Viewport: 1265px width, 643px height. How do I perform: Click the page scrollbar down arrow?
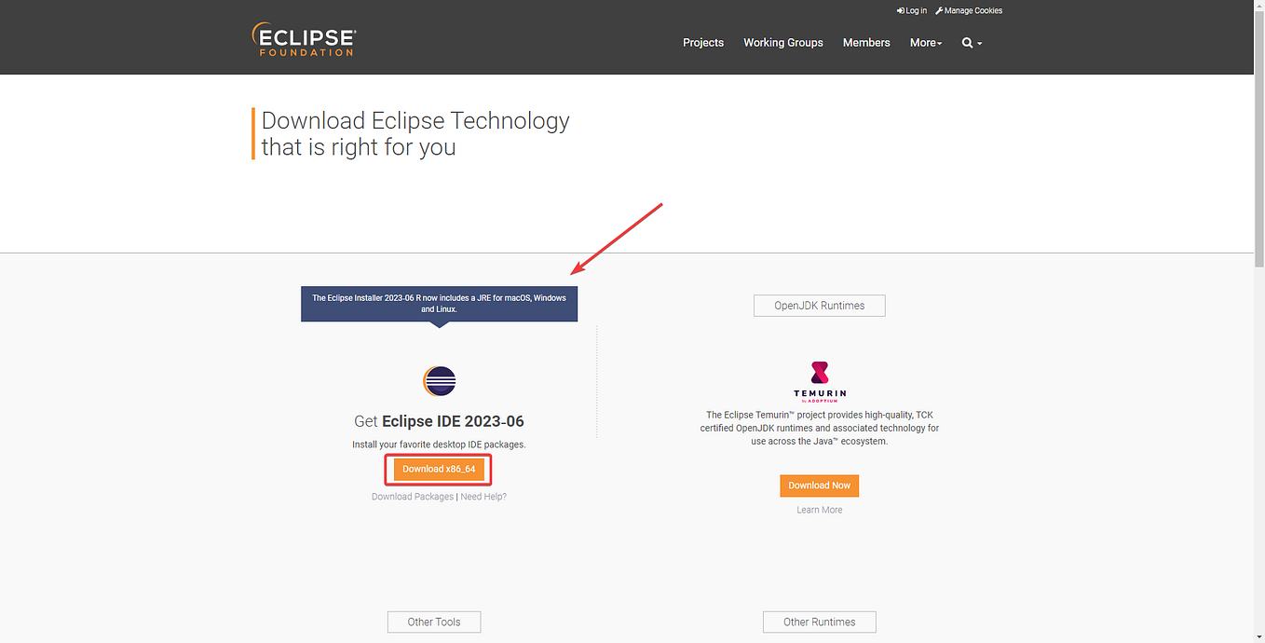click(x=1258, y=637)
